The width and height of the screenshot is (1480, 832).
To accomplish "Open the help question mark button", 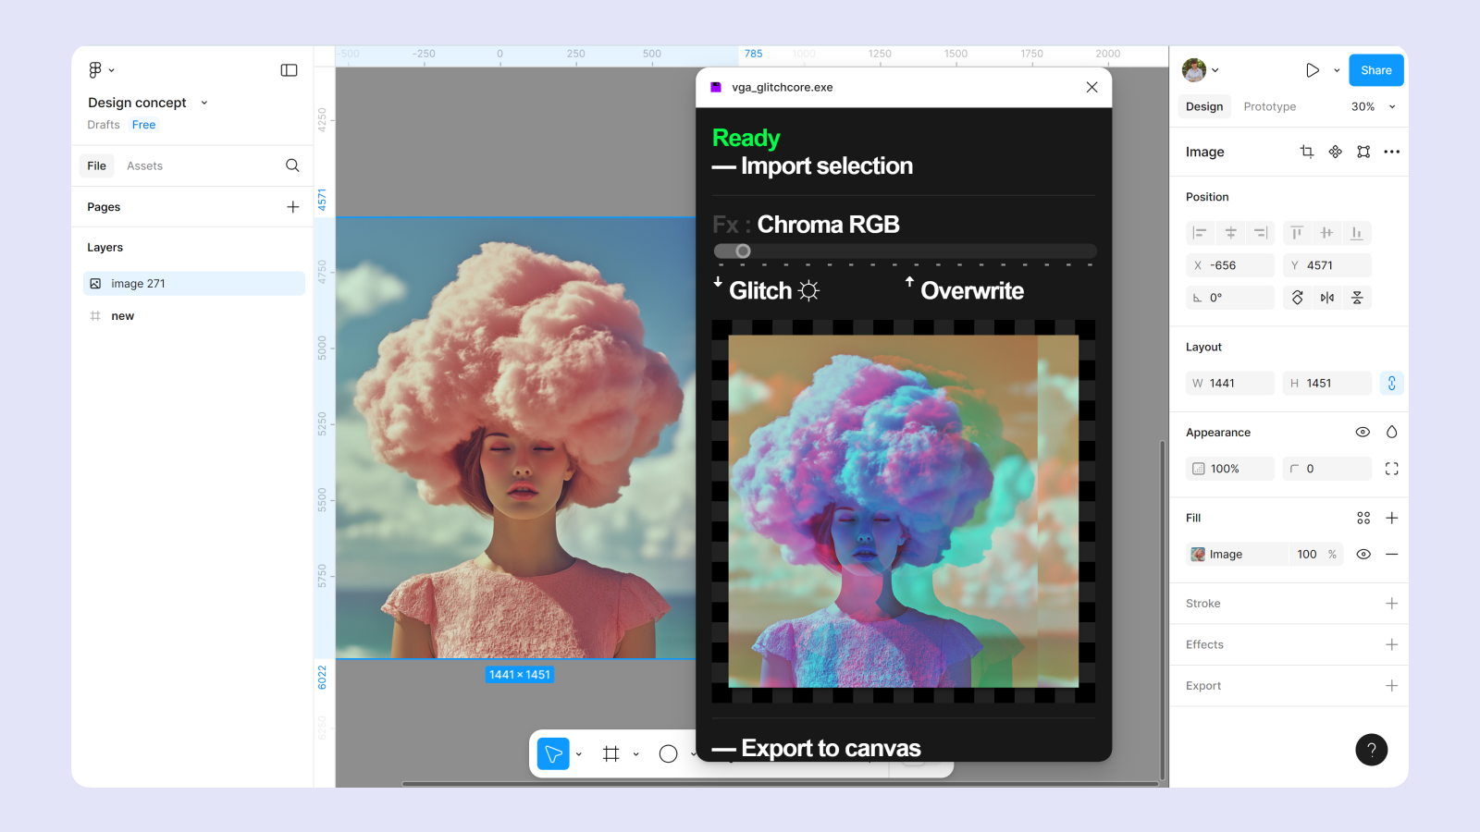I will pyautogui.click(x=1371, y=750).
